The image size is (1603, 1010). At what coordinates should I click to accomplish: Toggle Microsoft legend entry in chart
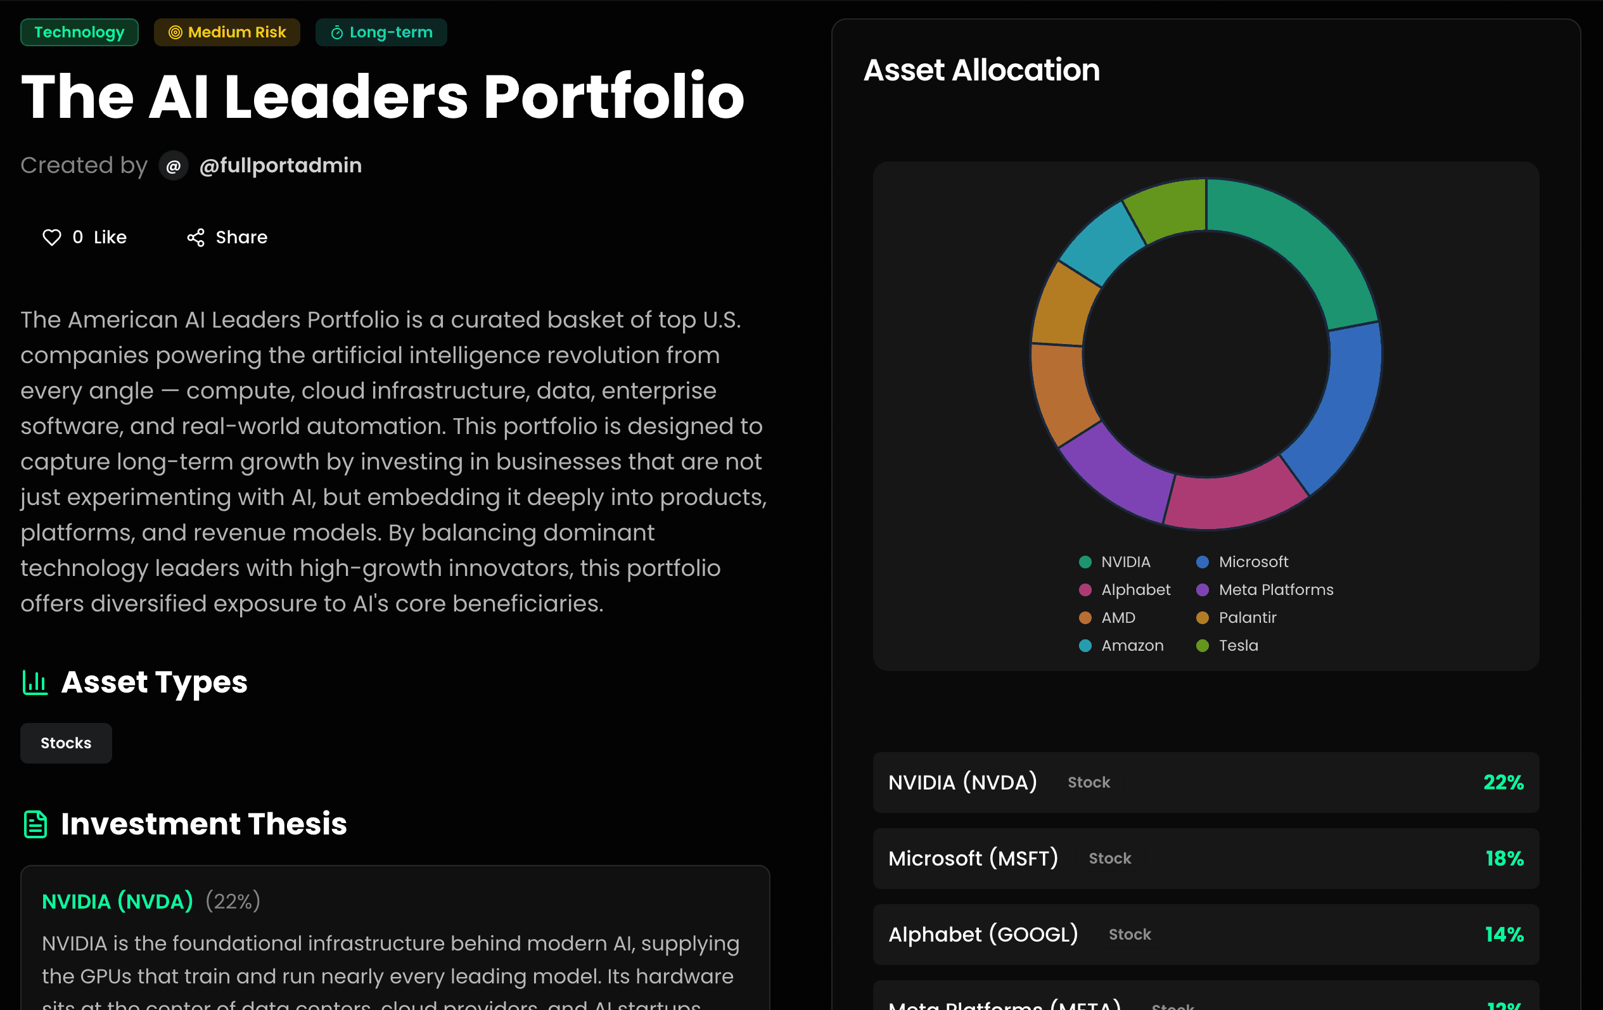coord(1253,562)
